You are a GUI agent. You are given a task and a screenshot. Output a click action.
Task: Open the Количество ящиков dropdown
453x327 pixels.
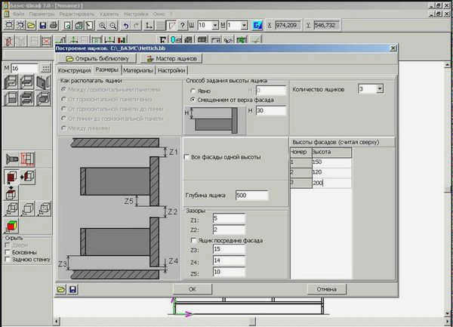[x=380, y=89]
